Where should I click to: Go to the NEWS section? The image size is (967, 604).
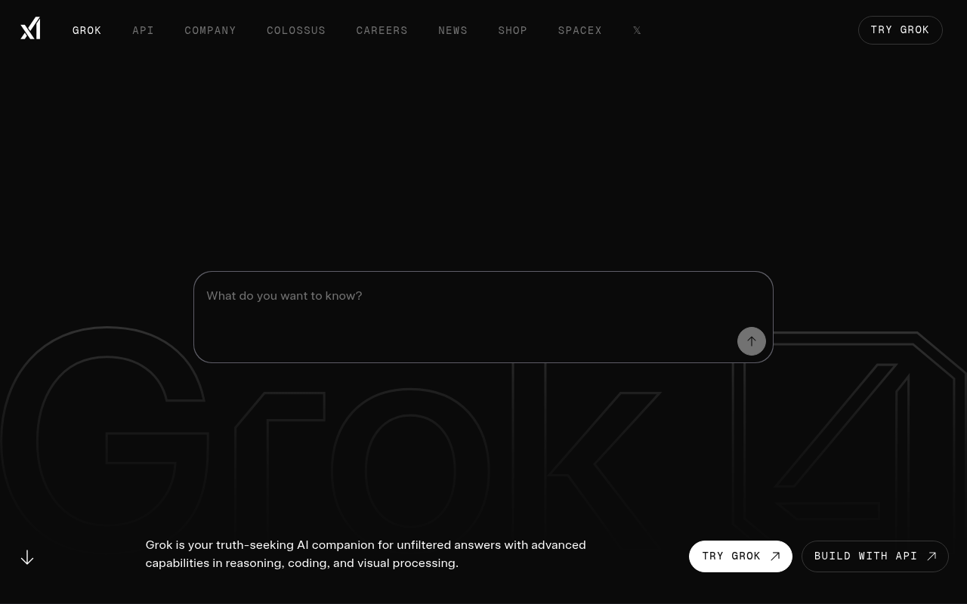pos(453,30)
